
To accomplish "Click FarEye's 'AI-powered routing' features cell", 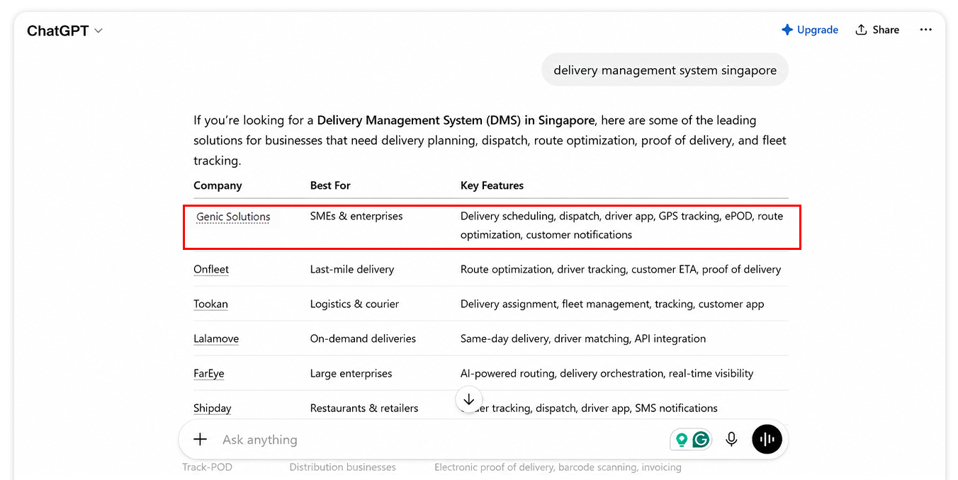I will click(607, 373).
